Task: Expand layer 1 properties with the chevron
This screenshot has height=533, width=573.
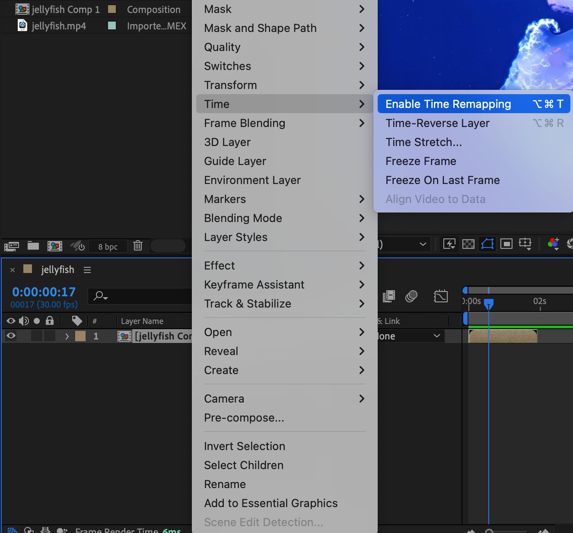Action: tap(67, 336)
